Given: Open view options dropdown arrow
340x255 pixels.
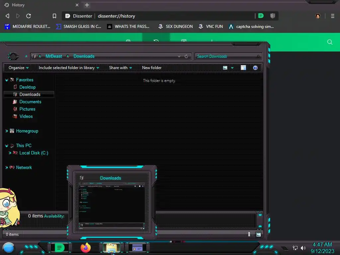Looking at the screenshot, I should click(232, 68).
